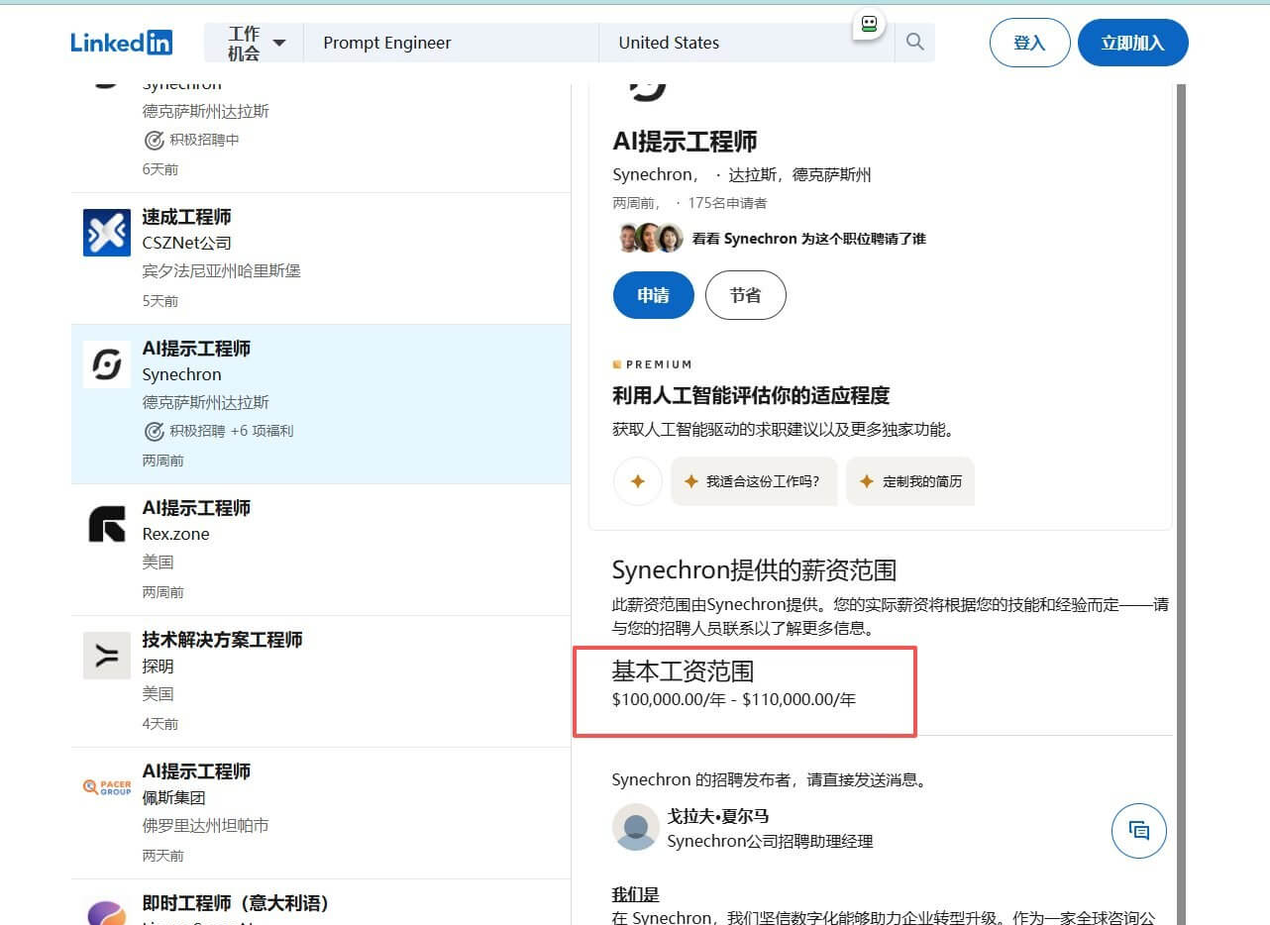The width and height of the screenshot is (1270, 925).
Task: Click CSZNet公司 company name
Action: click(x=186, y=243)
